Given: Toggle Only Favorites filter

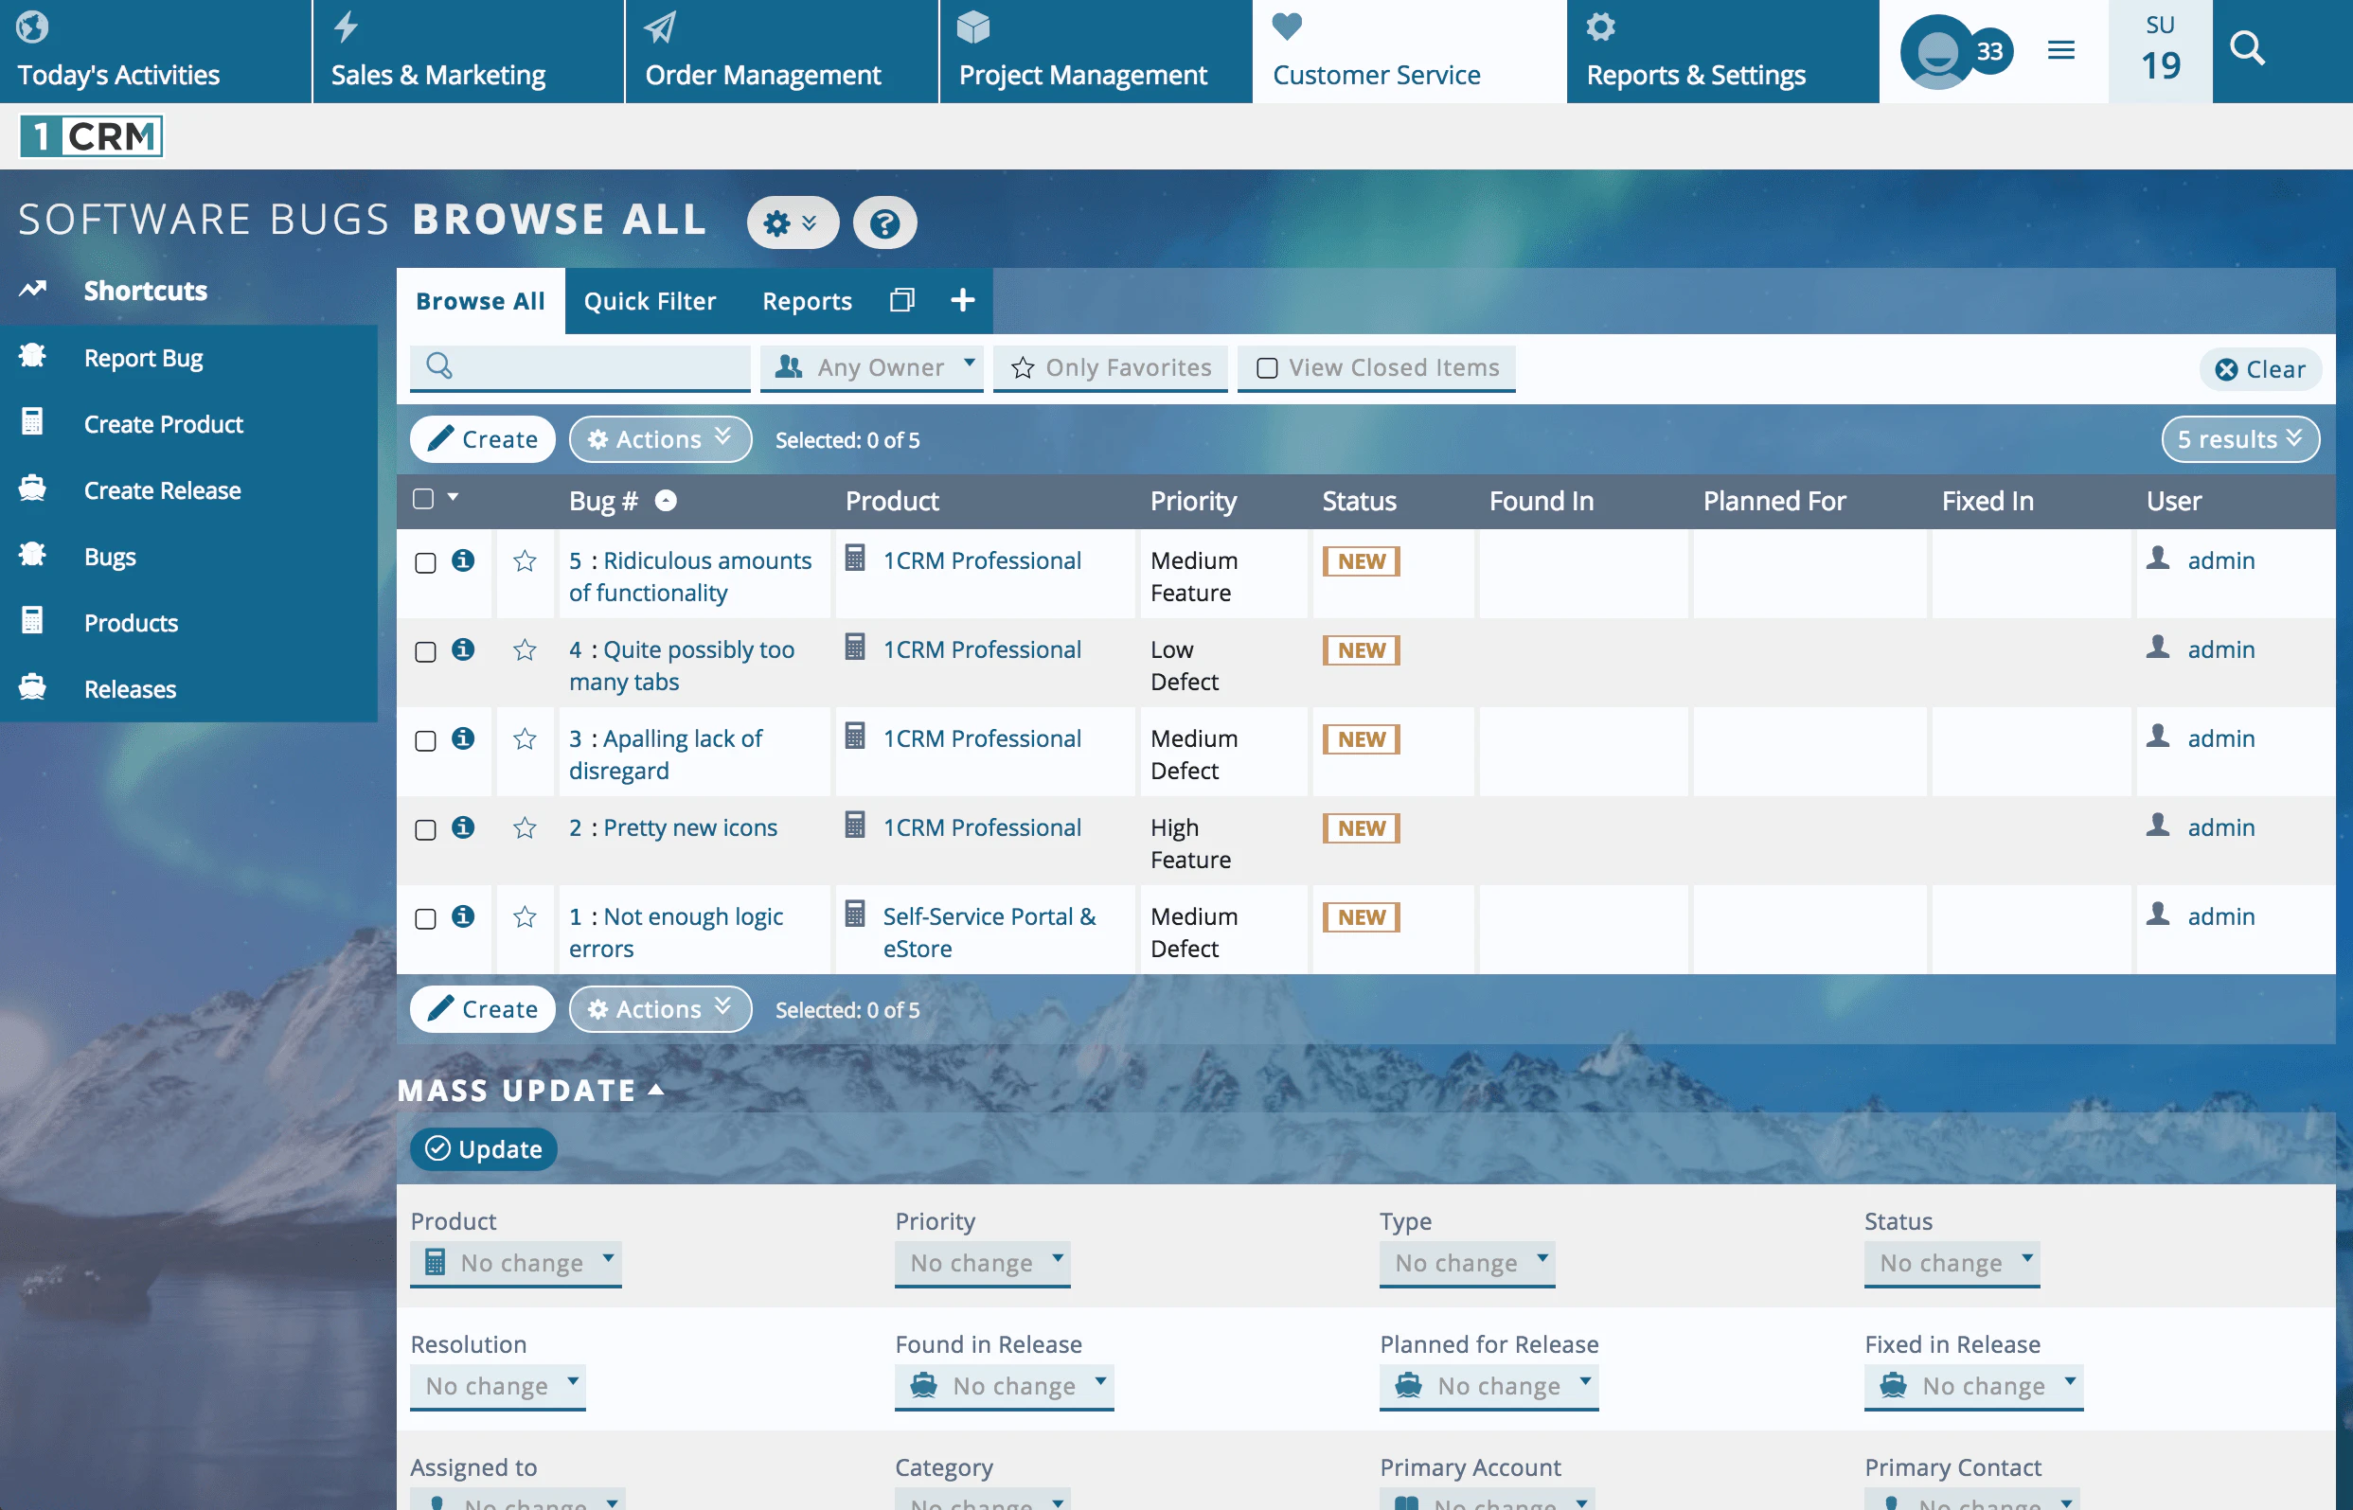Looking at the screenshot, I should 1110,367.
